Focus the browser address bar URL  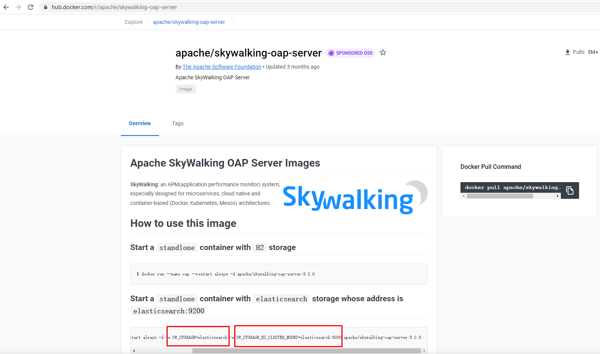[114, 7]
